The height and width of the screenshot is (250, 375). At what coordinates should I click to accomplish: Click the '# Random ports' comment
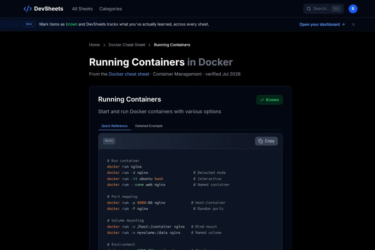pos(208,209)
